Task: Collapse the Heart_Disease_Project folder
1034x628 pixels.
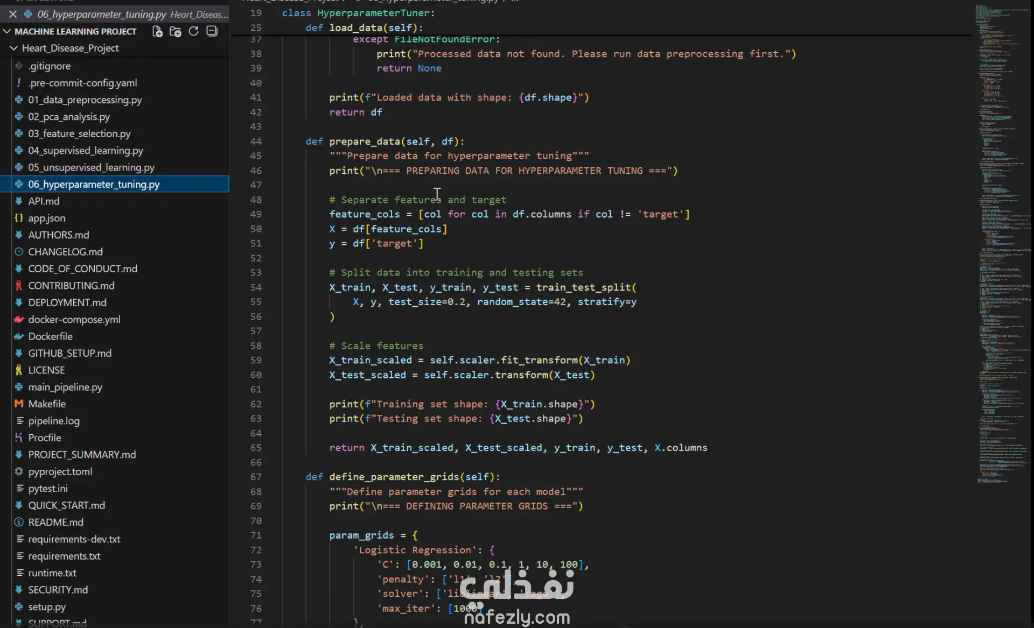Action: [x=14, y=48]
